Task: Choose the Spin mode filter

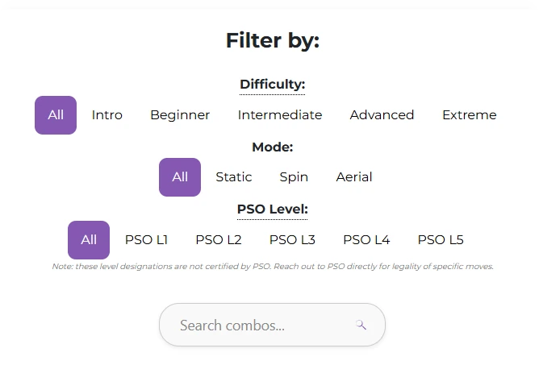Action: pyautogui.click(x=294, y=177)
